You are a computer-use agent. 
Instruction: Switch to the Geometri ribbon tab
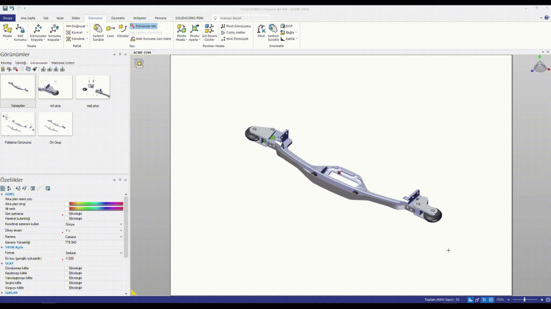(x=118, y=18)
